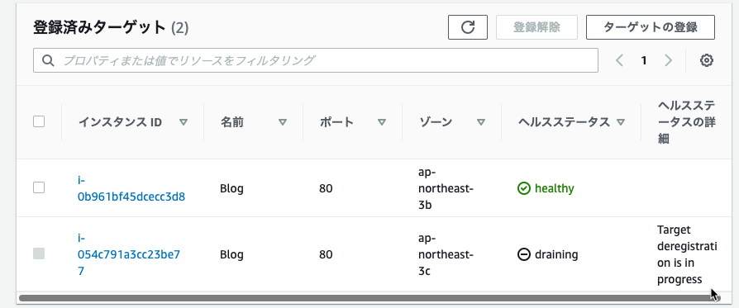
Task: Click the draining status text
Action: (x=556, y=255)
